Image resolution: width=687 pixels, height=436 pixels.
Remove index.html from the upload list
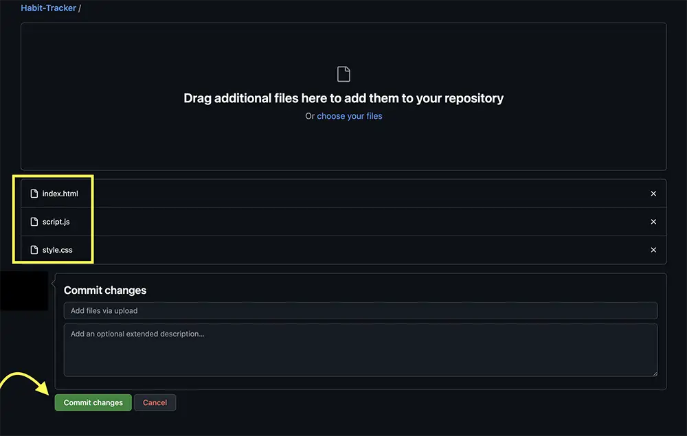pyautogui.click(x=653, y=194)
